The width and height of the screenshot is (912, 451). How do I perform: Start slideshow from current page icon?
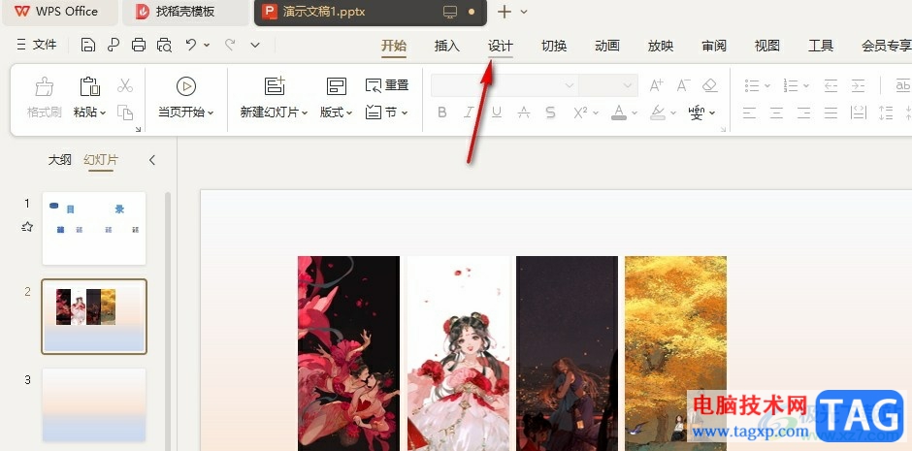186,86
